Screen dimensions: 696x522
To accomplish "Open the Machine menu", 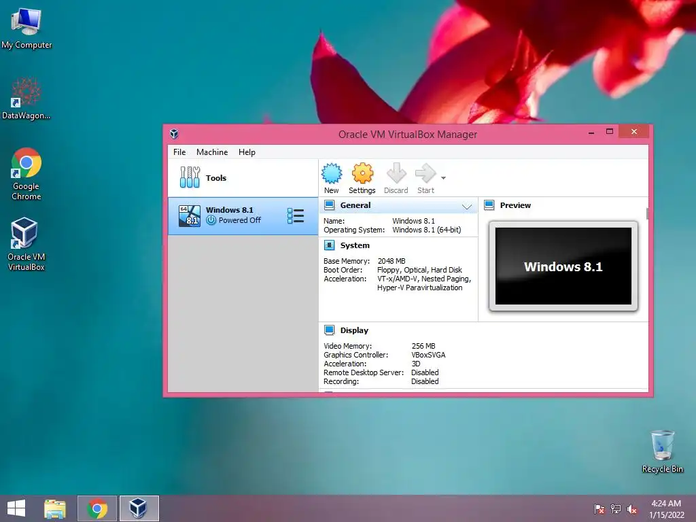I will click(x=212, y=152).
